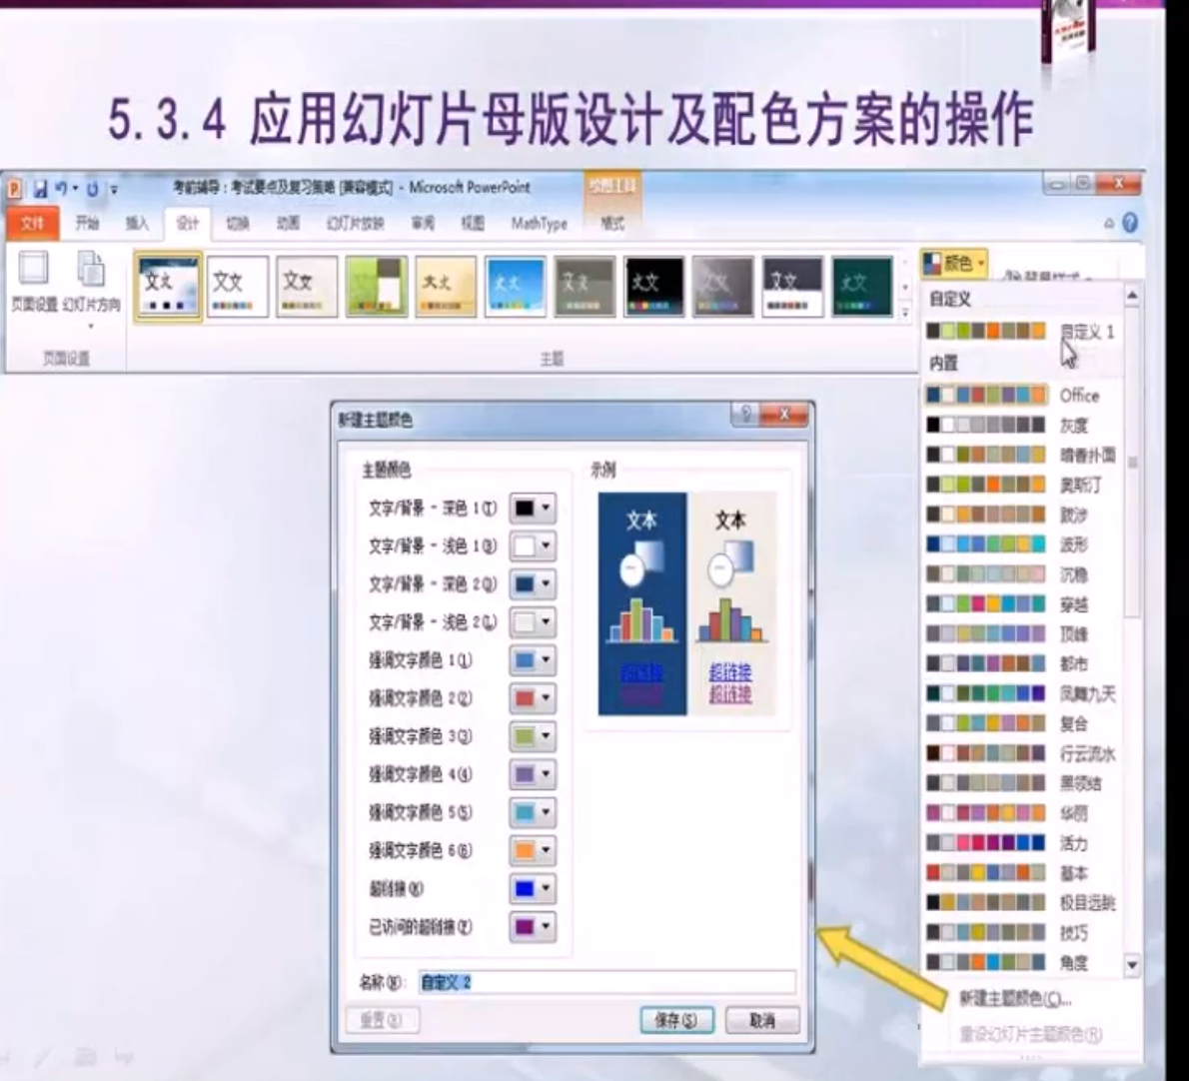Open the 颜色 (Colors) dropdown button
The image size is (1189, 1081).
954,263
